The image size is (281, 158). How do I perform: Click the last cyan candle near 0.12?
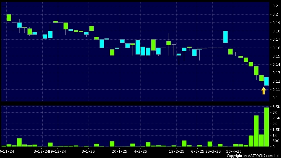(266, 81)
